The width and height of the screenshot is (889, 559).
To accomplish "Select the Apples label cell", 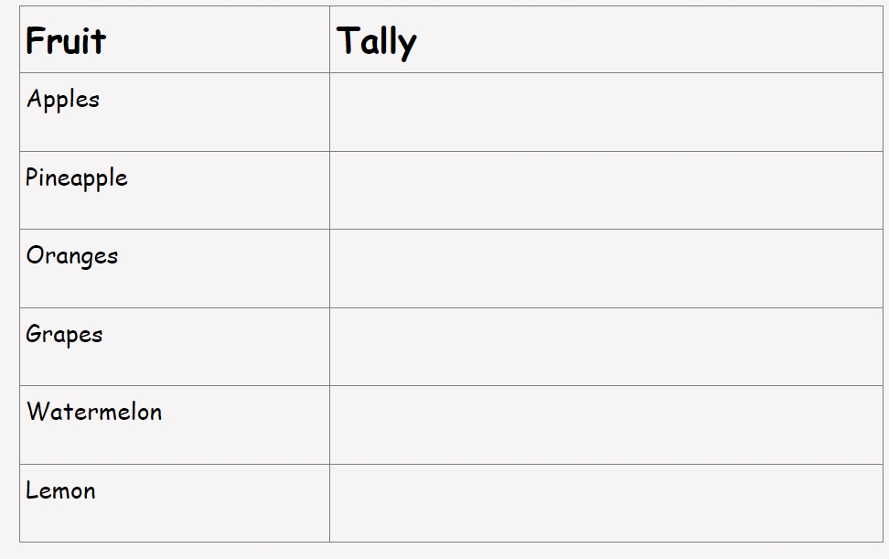I will pyautogui.click(x=175, y=113).
